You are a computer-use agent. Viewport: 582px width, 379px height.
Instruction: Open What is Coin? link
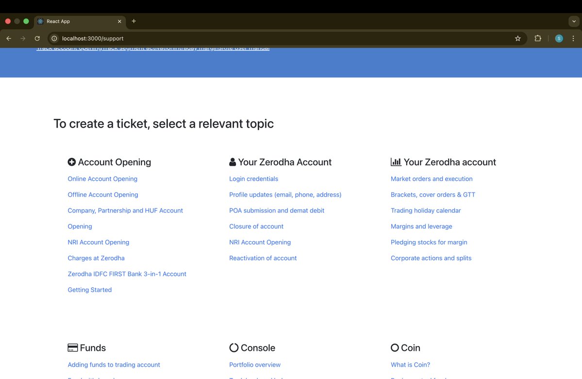pyautogui.click(x=410, y=365)
